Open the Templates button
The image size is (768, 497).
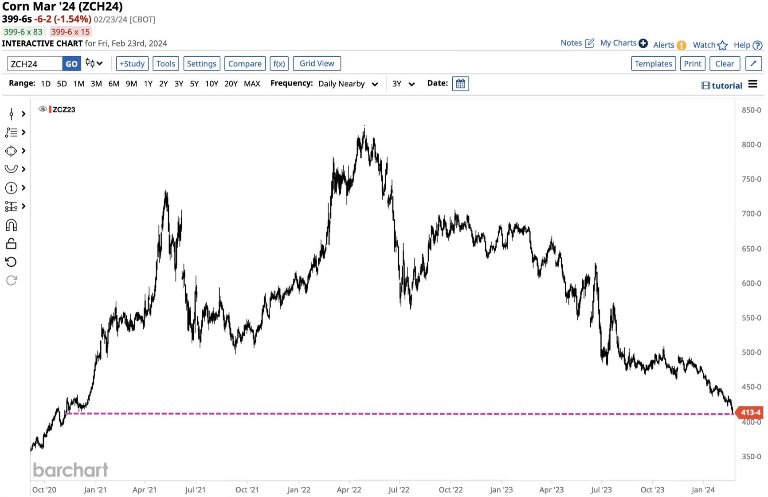(653, 63)
